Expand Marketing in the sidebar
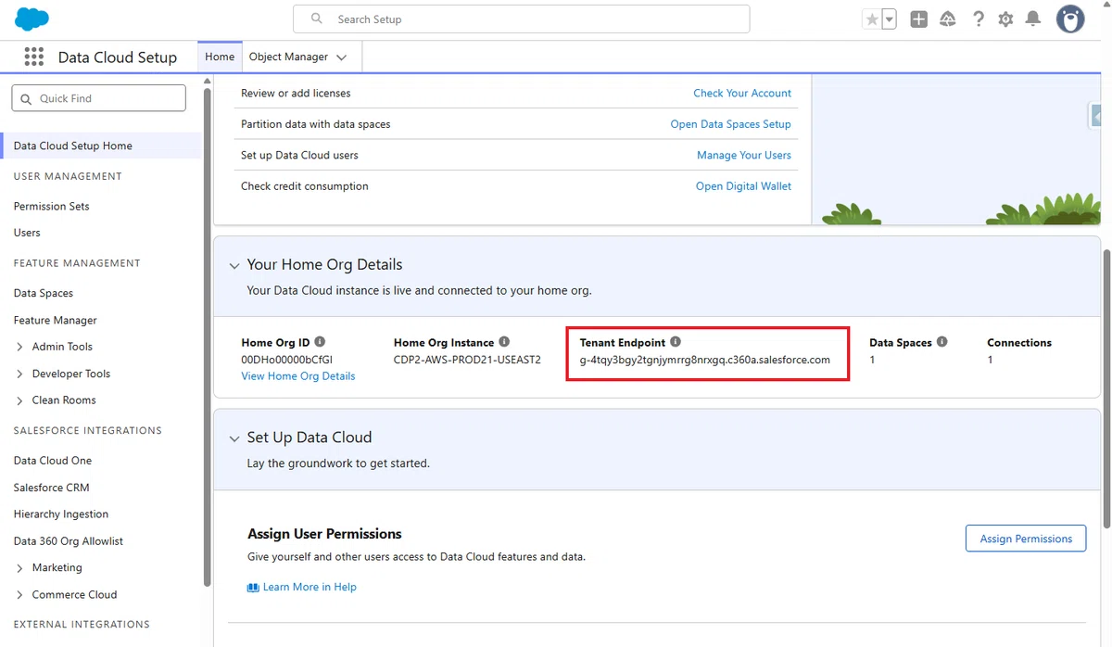Image resolution: width=1112 pixels, height=647 pixels. [20, 567]
